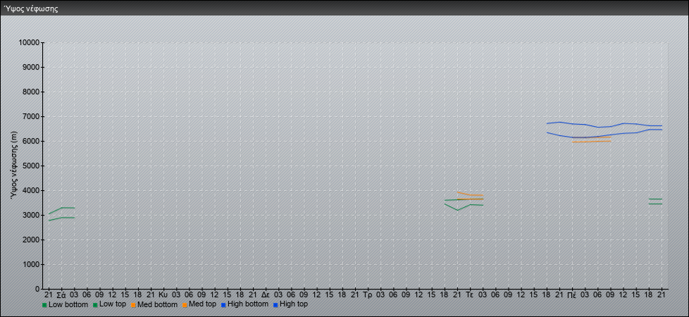Click the High bottom blue legend swatch

[223, 305]
